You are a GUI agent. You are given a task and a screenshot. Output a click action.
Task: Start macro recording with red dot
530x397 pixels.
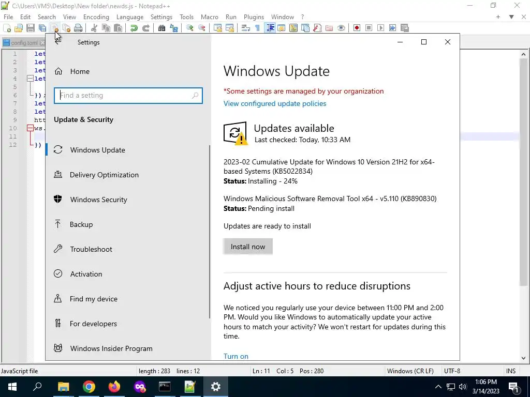pos(357,28)
